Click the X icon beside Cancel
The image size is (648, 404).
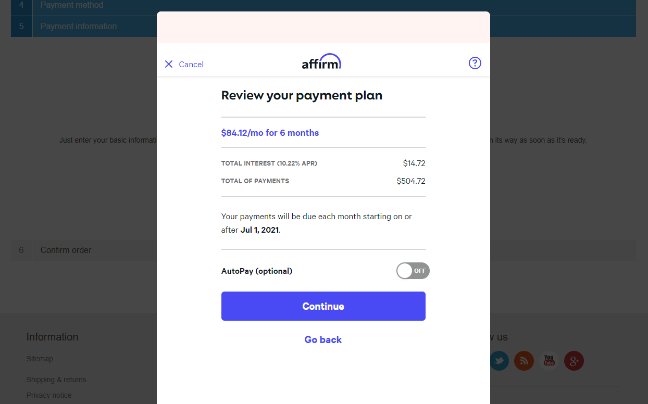(x=168, y=64)
